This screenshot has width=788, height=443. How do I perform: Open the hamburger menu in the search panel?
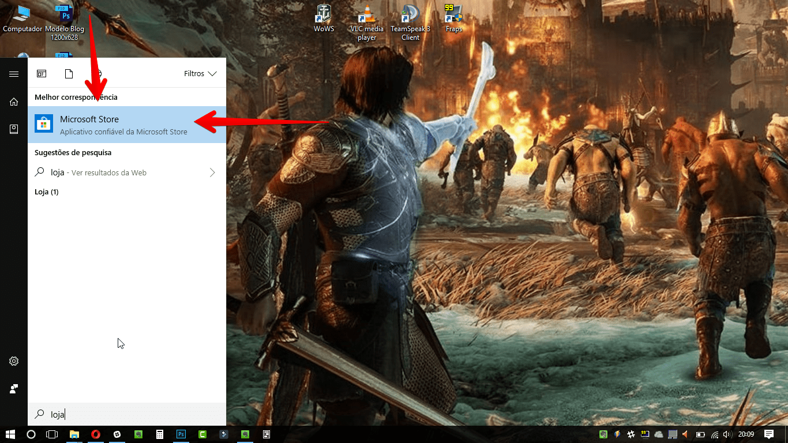pos(14,74)
